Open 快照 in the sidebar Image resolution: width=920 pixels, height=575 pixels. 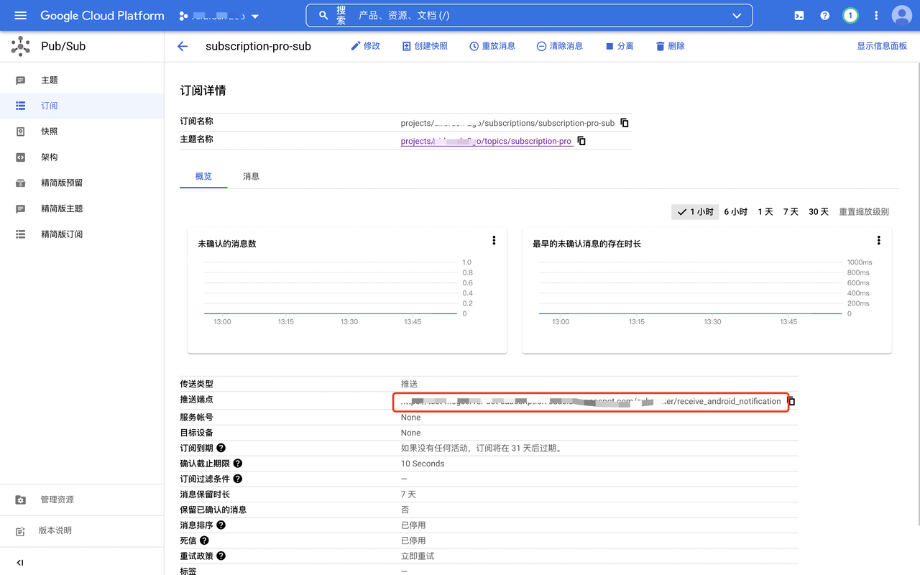pyautogui.click(x=49, y=132)
